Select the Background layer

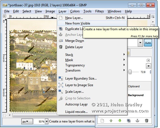click(136, 95)
